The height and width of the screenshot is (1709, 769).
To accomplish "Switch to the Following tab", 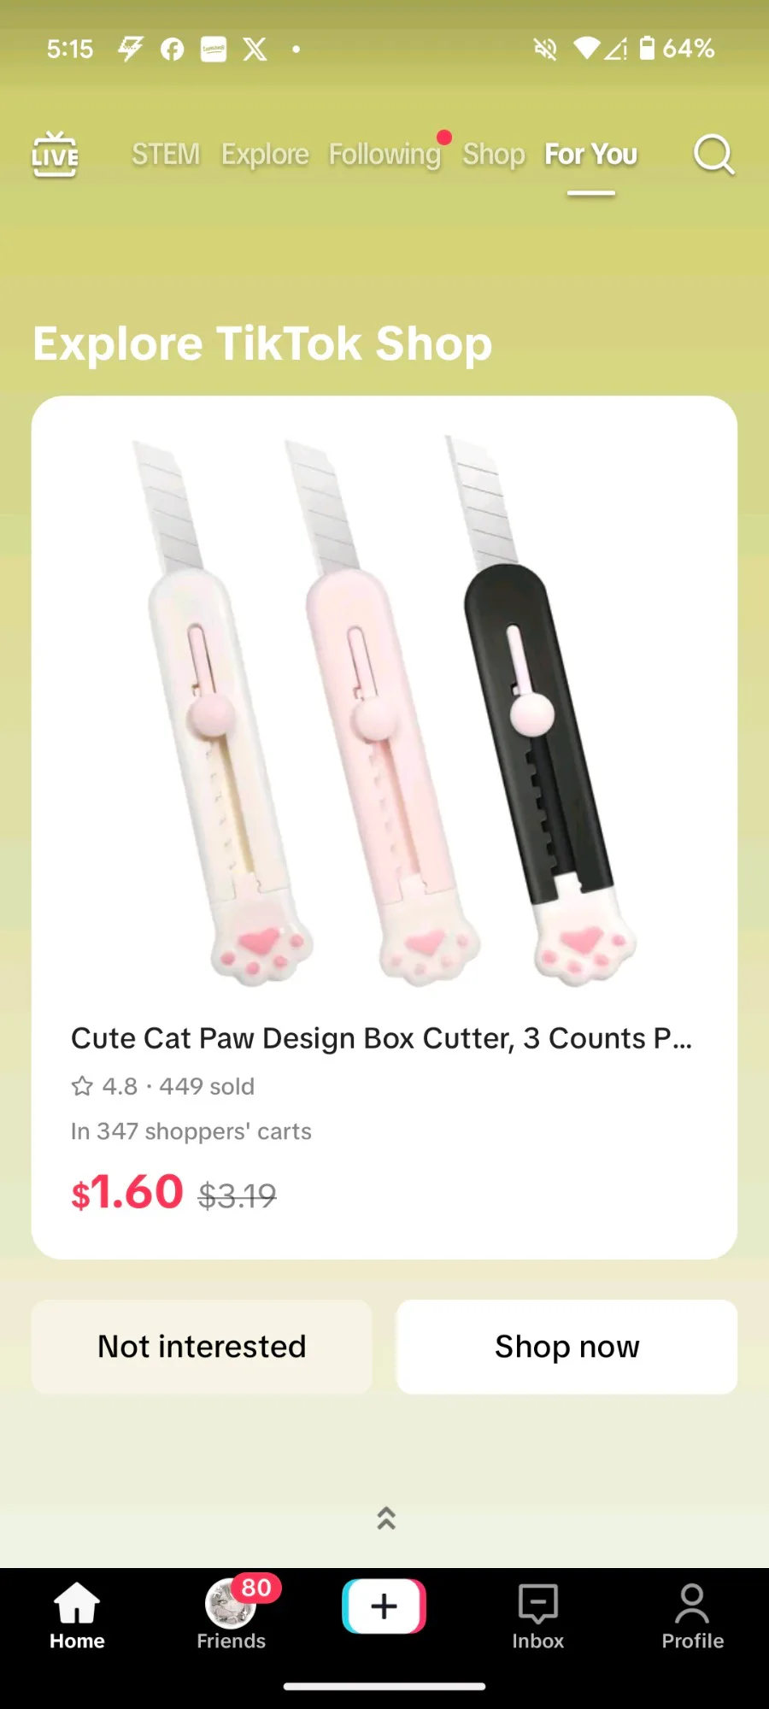I will pyautogui.click(x=385, y=155).
